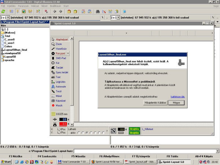
Task: Click the binoculars search files icon
Action: [x=98, y=11]
